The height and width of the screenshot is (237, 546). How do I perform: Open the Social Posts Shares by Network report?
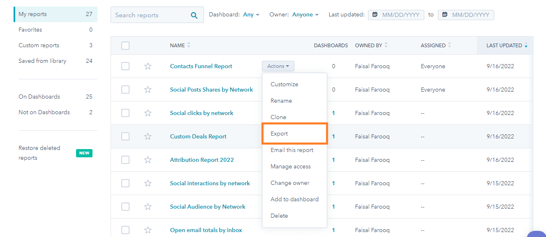[212, 89]
